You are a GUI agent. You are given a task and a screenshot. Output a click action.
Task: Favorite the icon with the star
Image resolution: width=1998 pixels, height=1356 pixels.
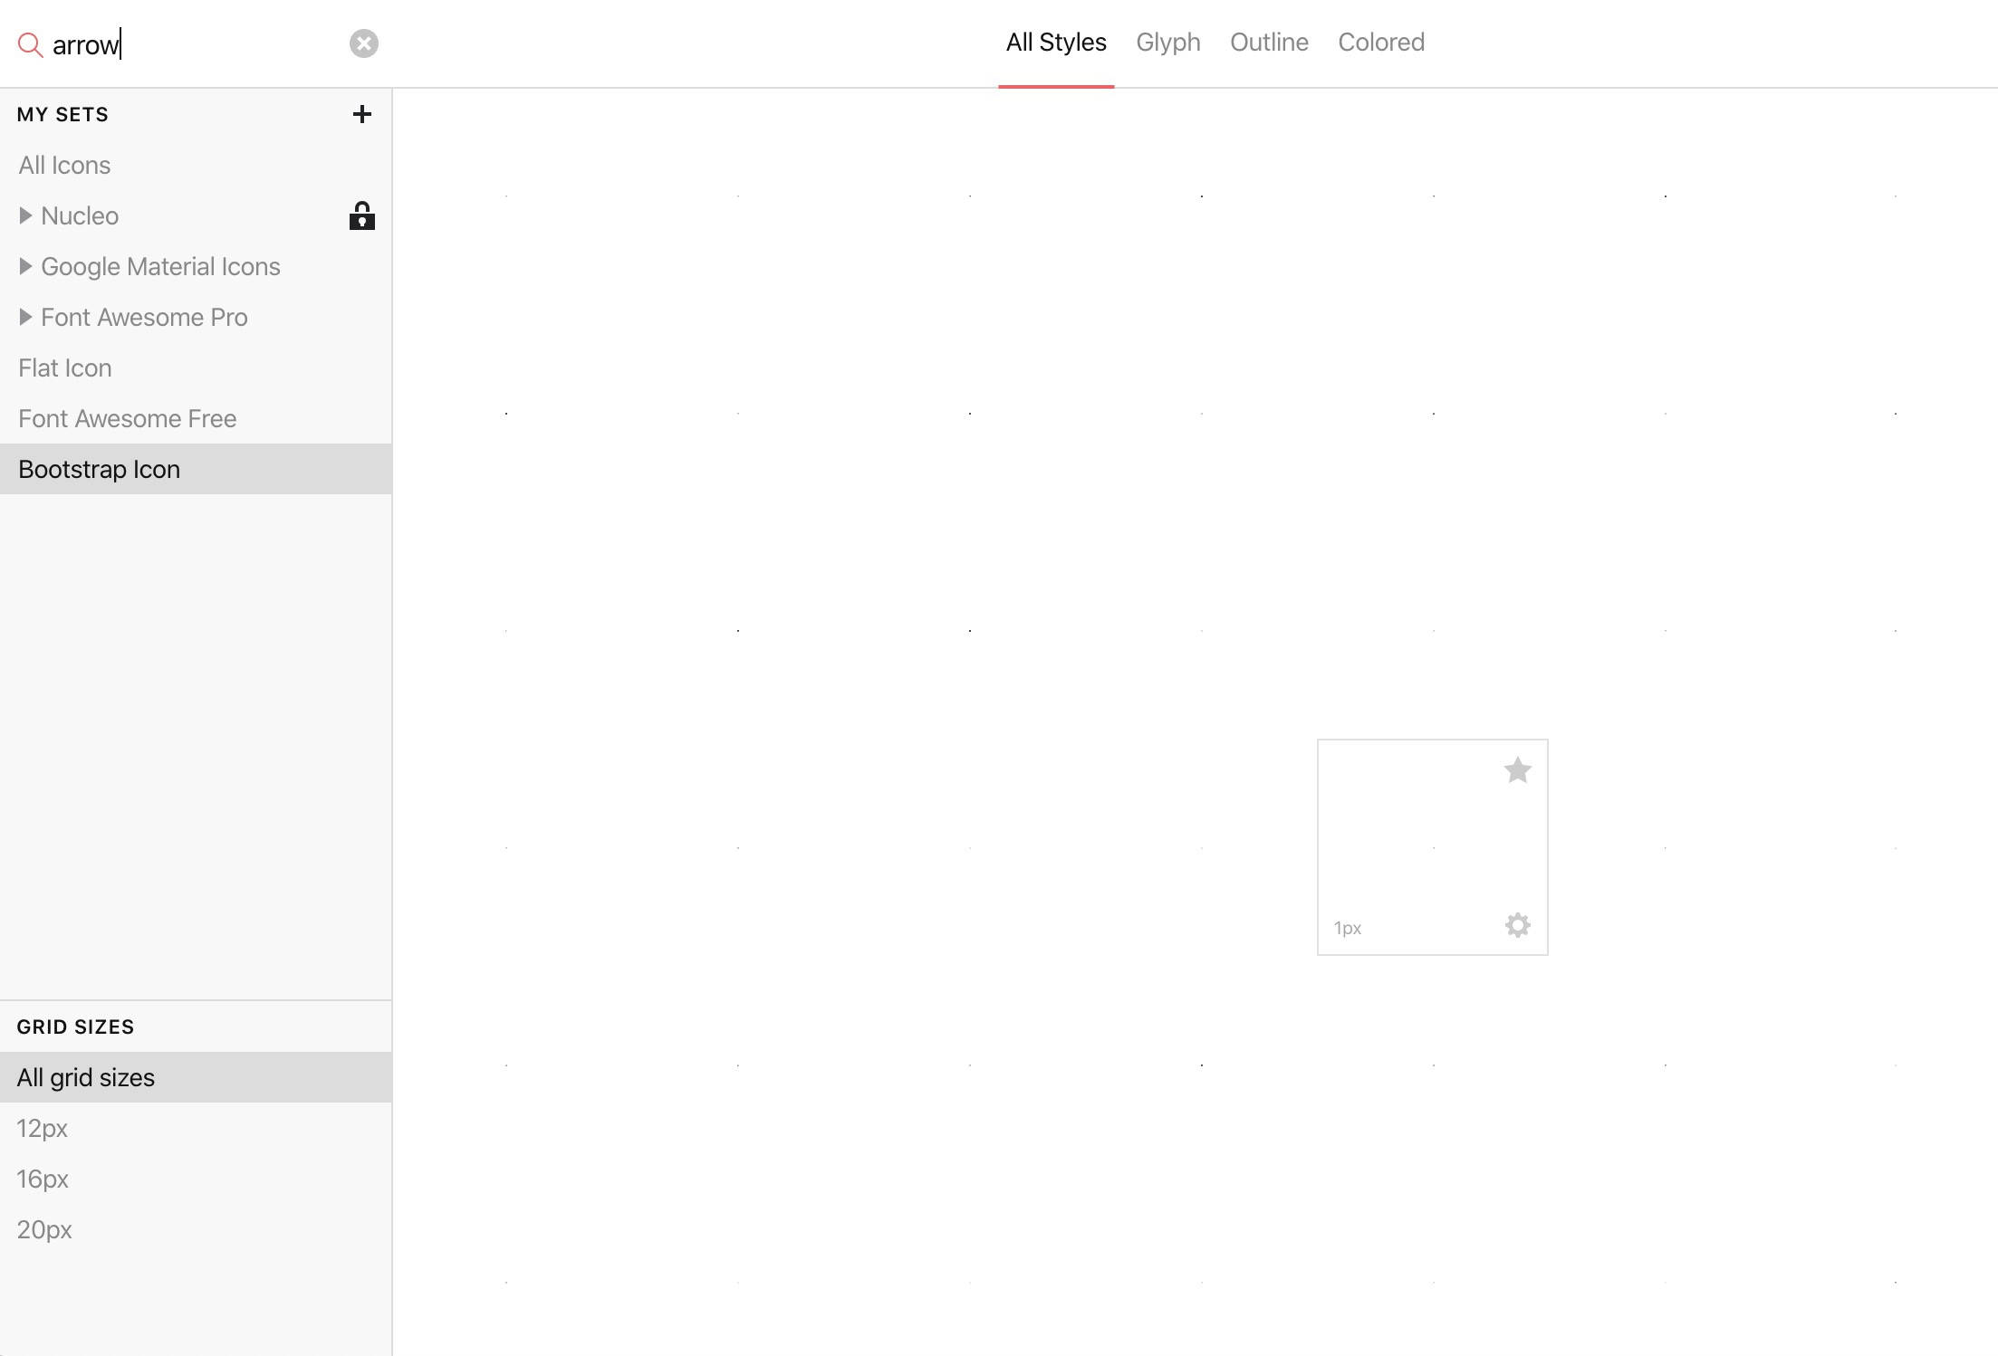(1517, 770)
